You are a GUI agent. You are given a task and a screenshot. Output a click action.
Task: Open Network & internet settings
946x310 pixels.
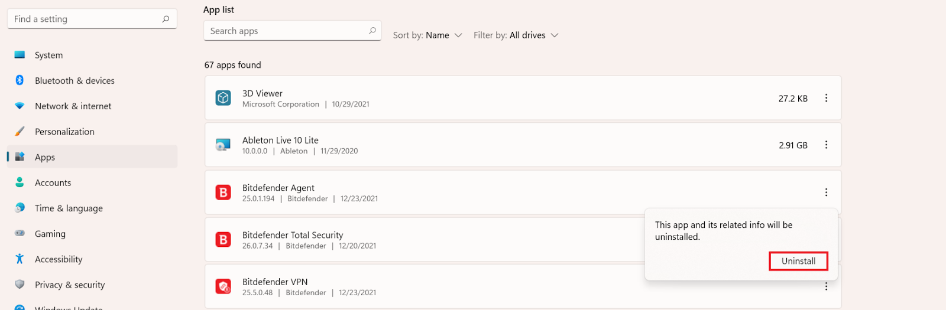click(73, 106)
